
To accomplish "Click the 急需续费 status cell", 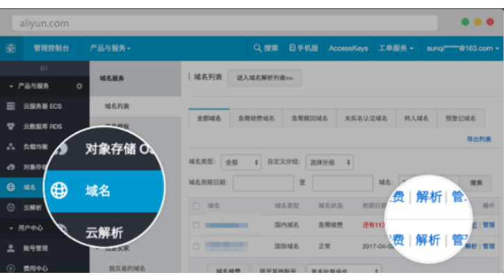I will click(330, 225).
